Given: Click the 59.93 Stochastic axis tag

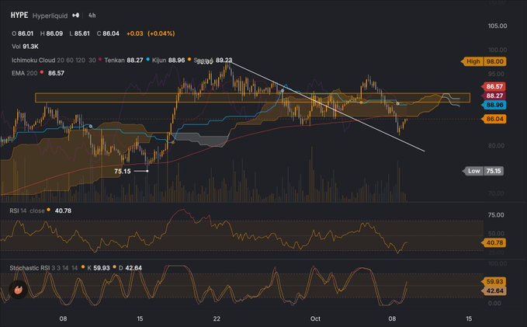Looking at the screenshot, I should tap(494, 282).
